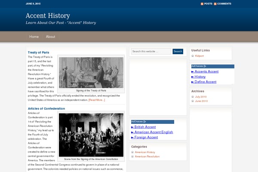This screenshot has width=258, height=172.
Task: Click the arrow icon beside American Accent English
Action: [x=132, y=132]
